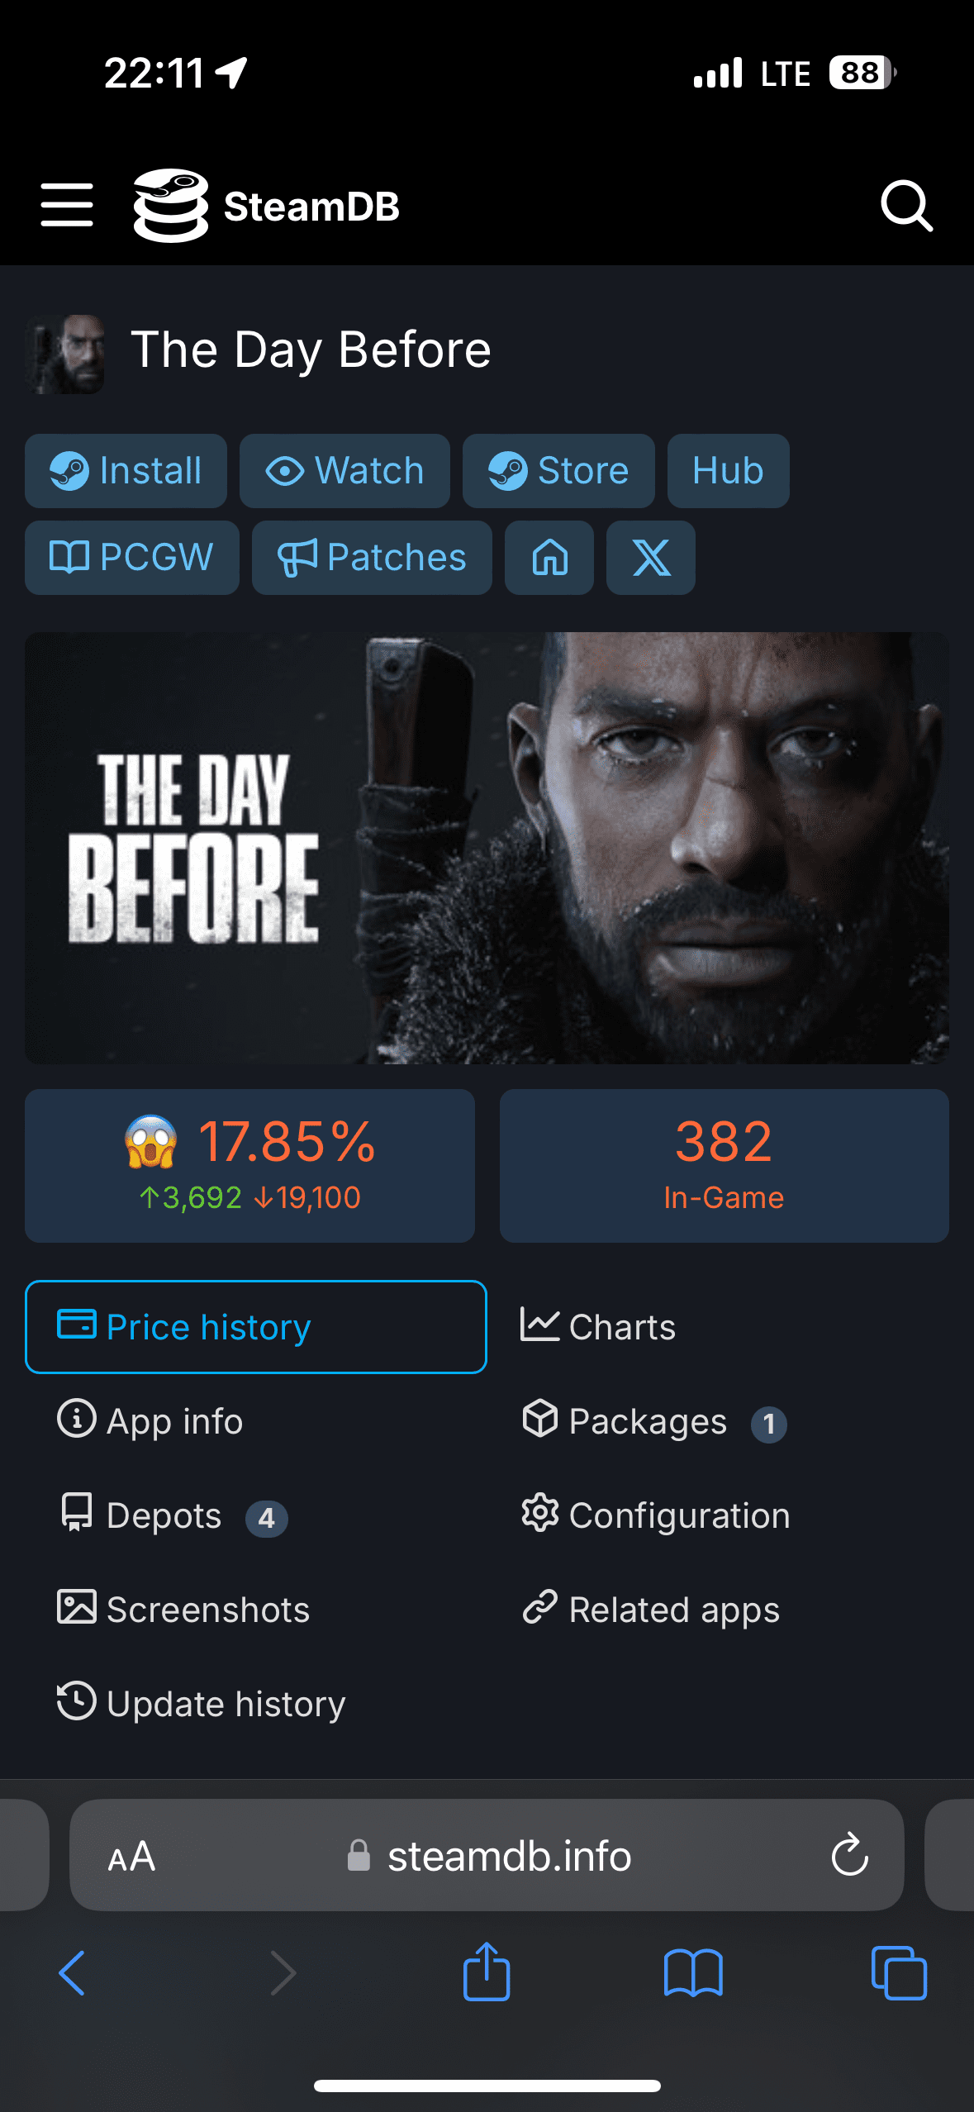The width and height of the screenshot is (974, 2112).
Task: Open the AA reader options menu
Action: (131, 1857)
